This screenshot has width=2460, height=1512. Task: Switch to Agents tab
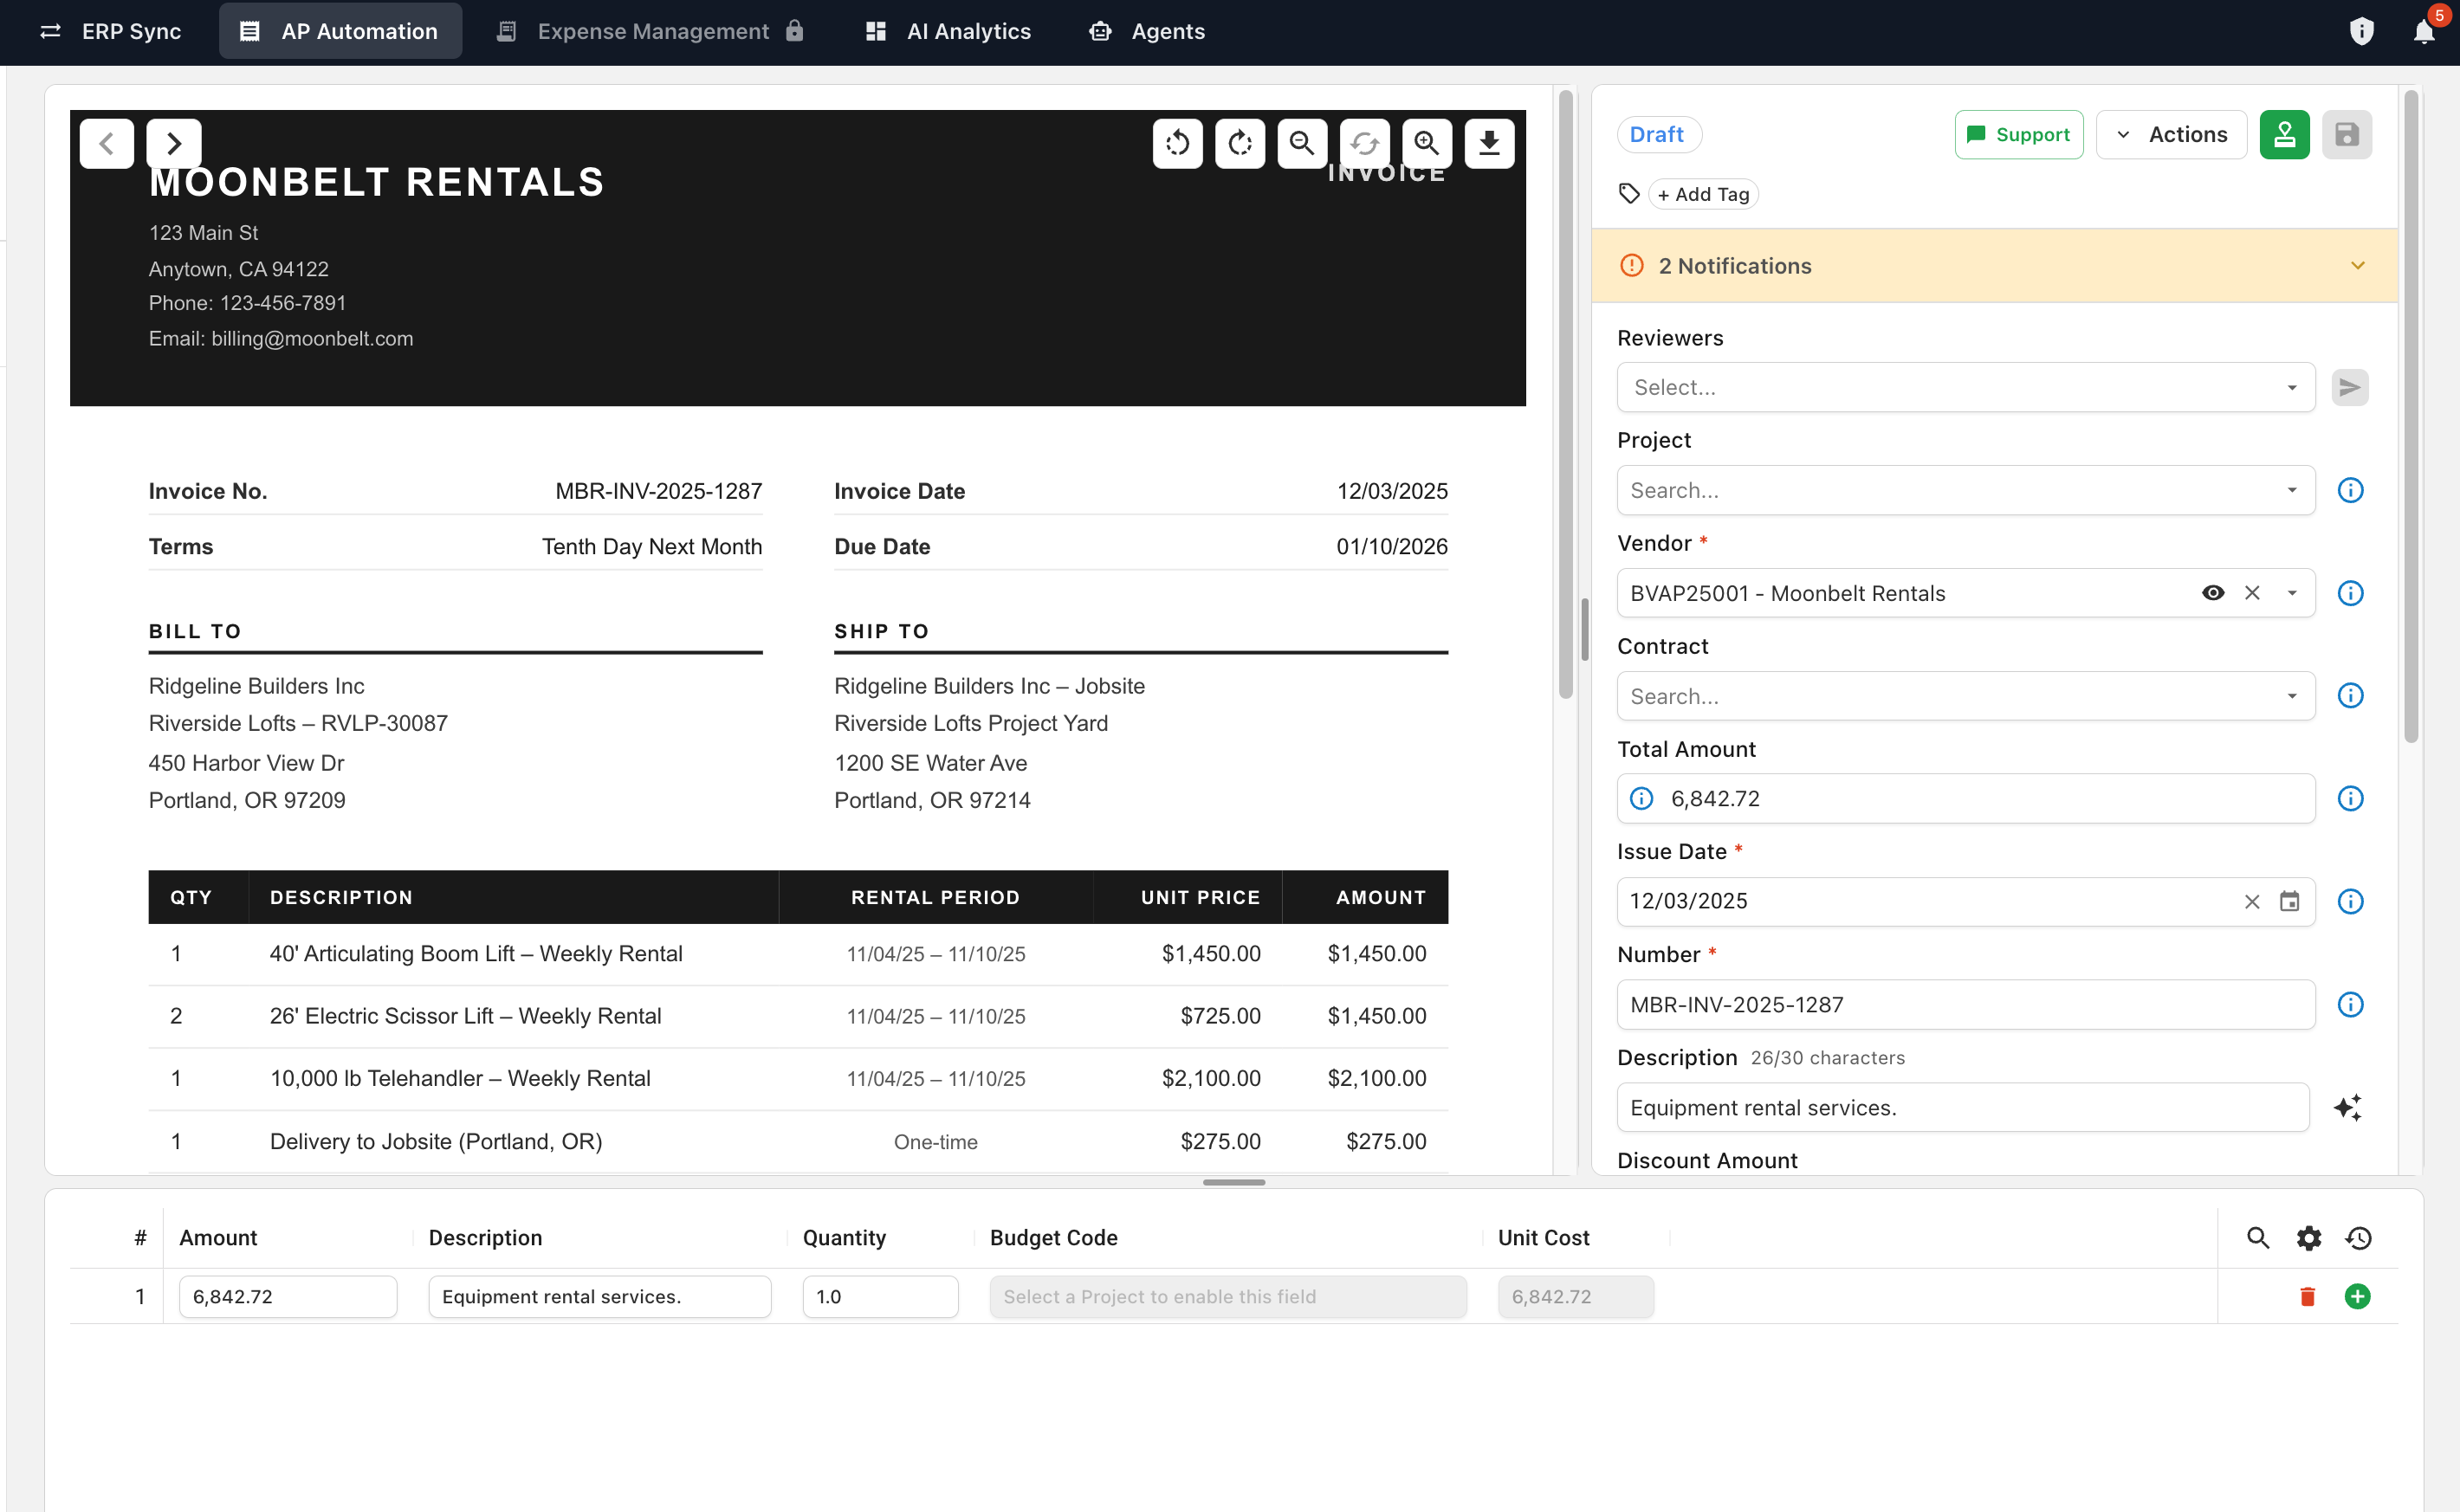(1147, 32)
